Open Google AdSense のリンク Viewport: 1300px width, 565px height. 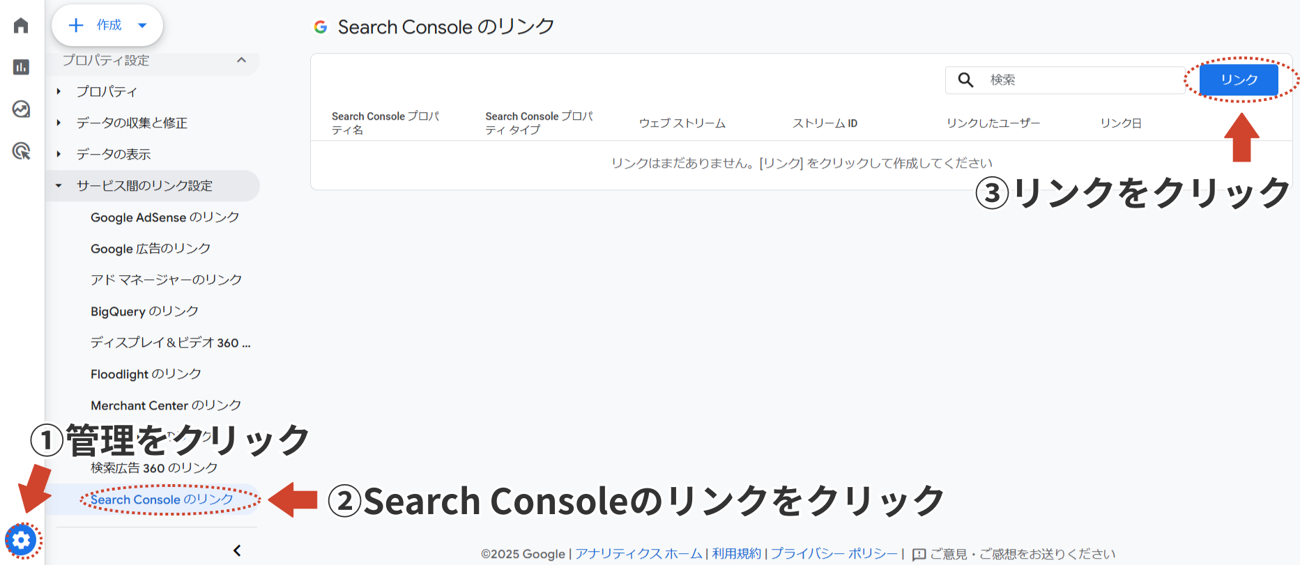(x=165, y=217)
